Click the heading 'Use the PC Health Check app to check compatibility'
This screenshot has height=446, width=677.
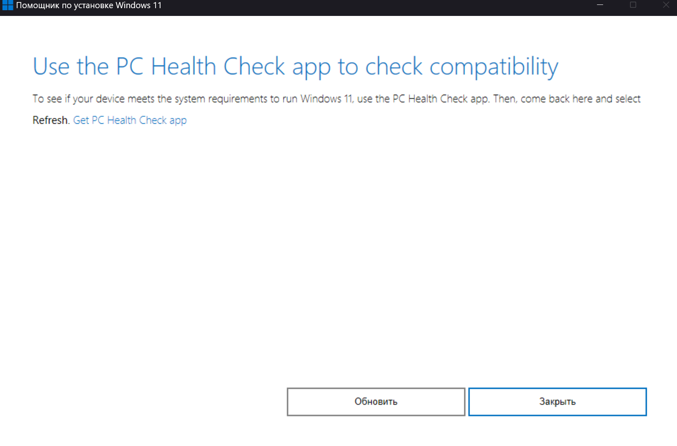coord(296,67)
